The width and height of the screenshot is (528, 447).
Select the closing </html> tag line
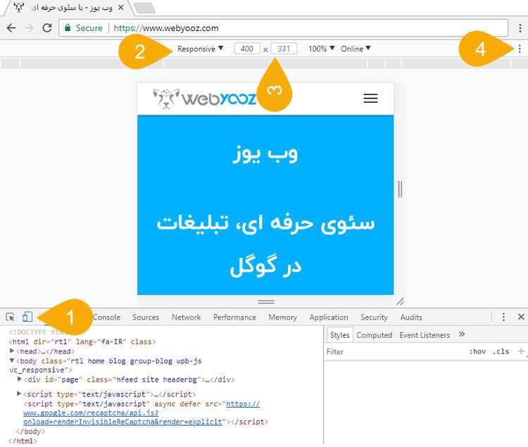click(x=23, y=441)
